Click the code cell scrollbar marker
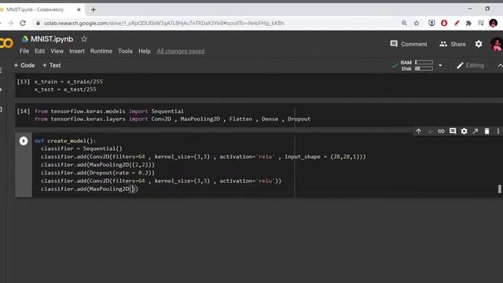This screenshot has width=503, height=283. (x=500, y=189)
